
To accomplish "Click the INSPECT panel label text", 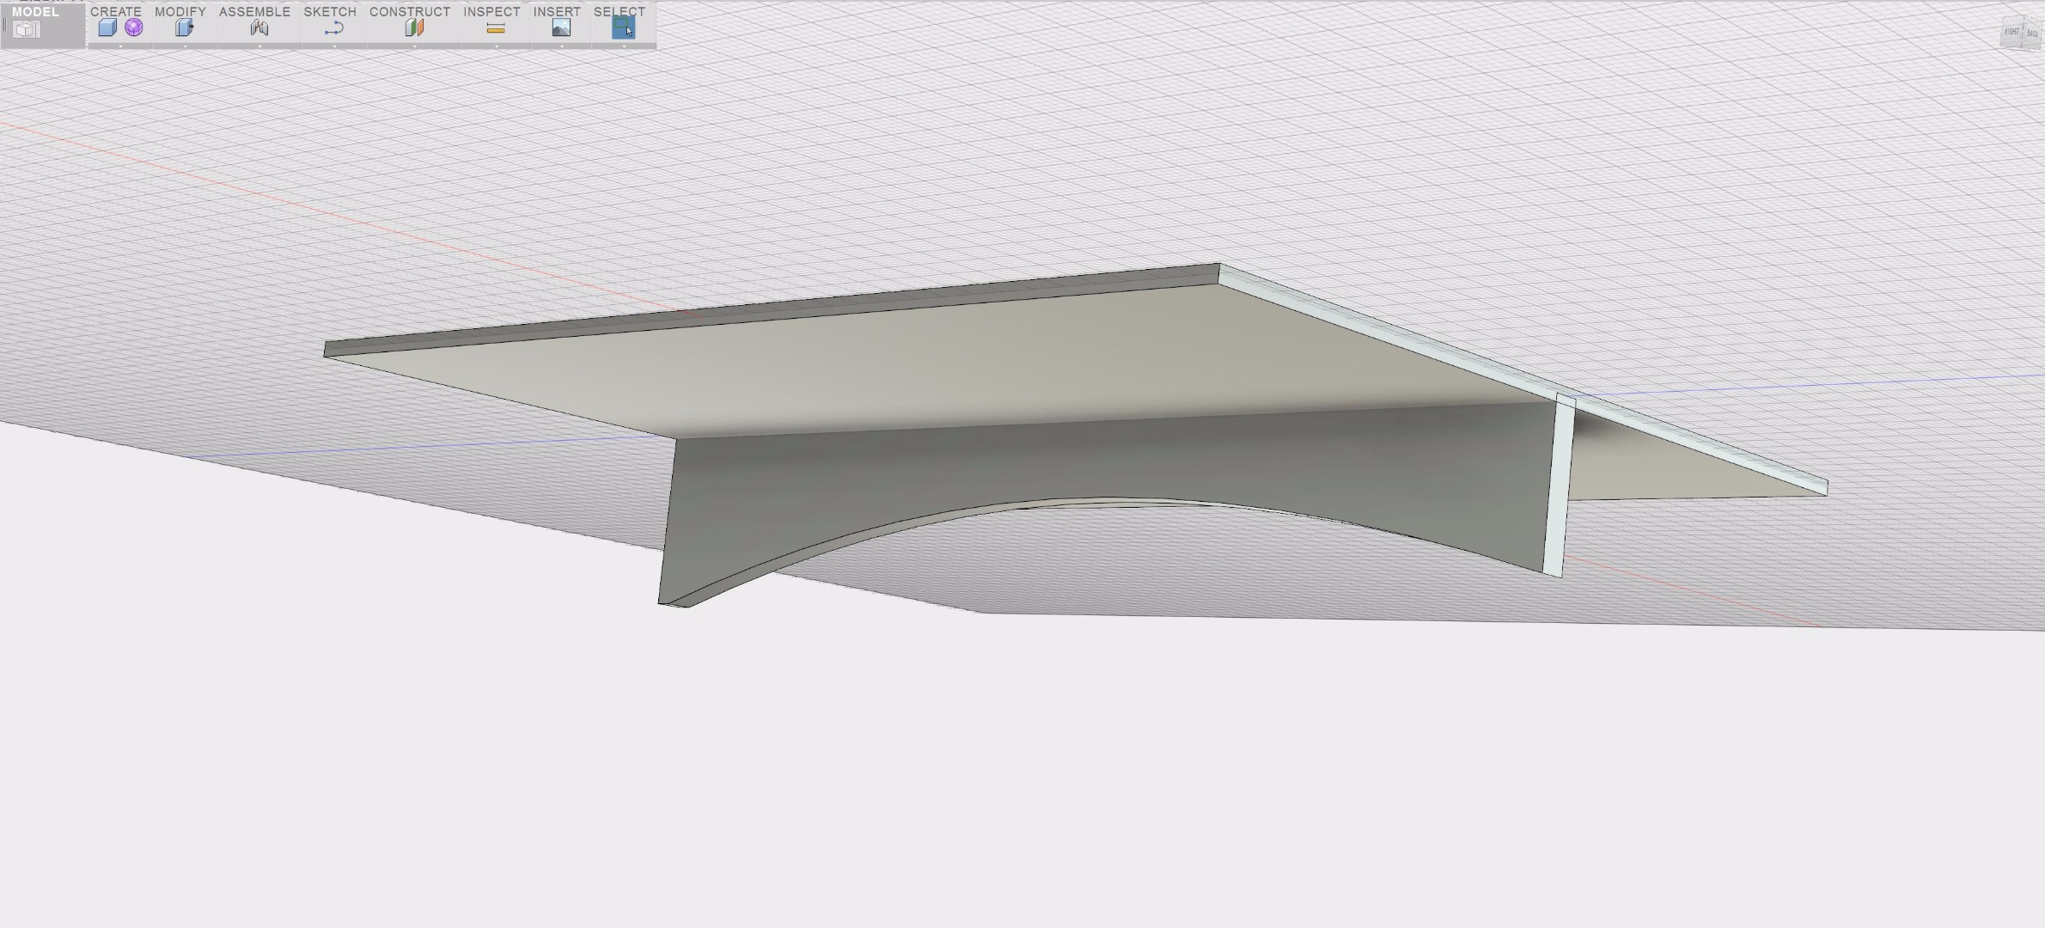I will [x=491, y=11].
